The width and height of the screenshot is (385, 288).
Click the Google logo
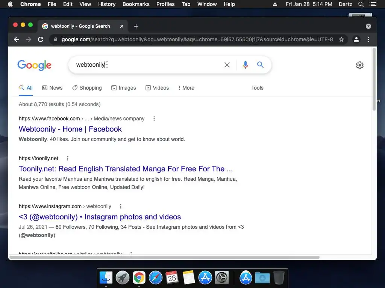coord(34,65)
